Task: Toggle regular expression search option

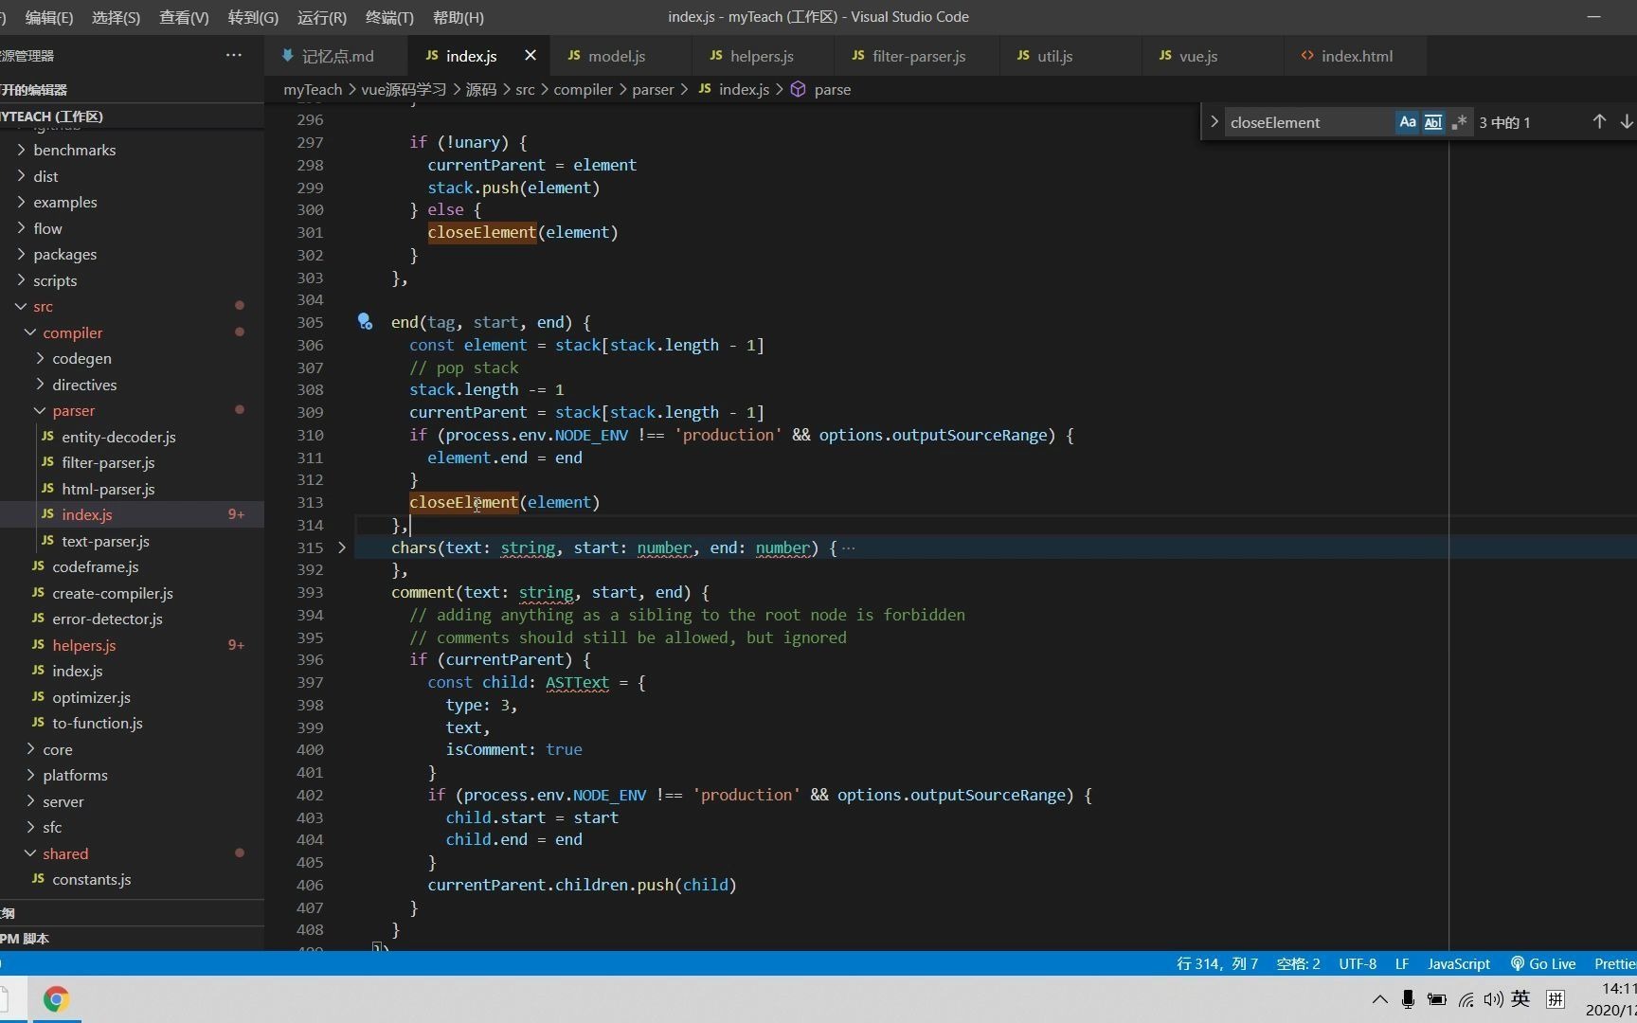Action: [1459, 122]
